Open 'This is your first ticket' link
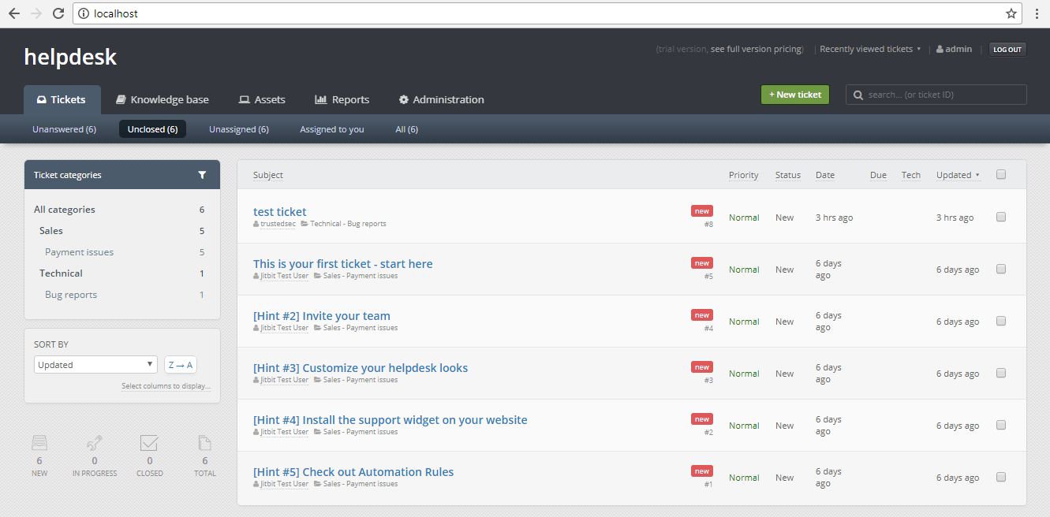Screen dimensions: 1050x517 tap(342, 264)
